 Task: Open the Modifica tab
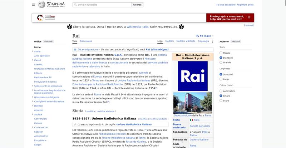tap(169, 41)
